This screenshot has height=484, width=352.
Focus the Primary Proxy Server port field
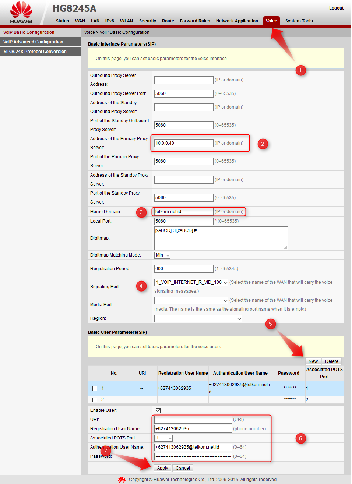pos(184,161)
